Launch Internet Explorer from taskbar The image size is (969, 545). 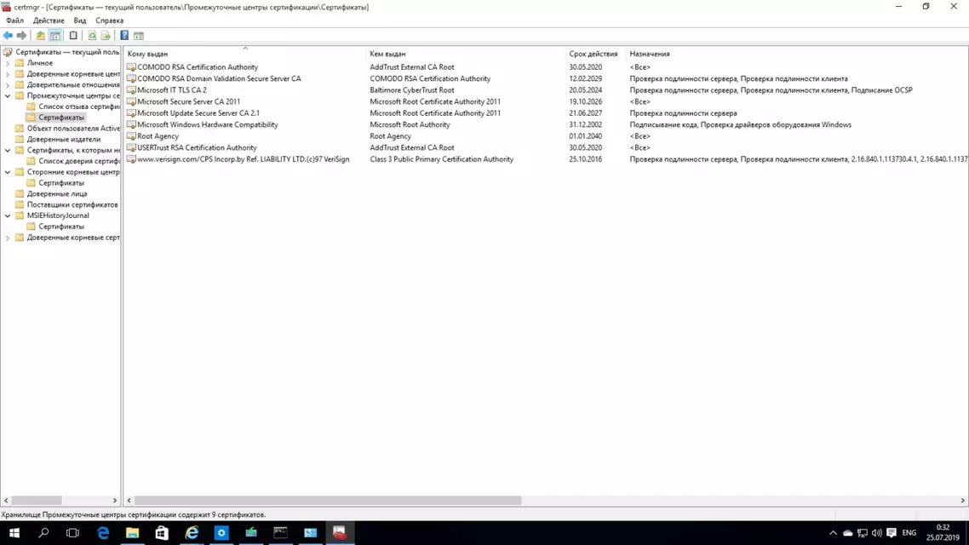(192, 532)
